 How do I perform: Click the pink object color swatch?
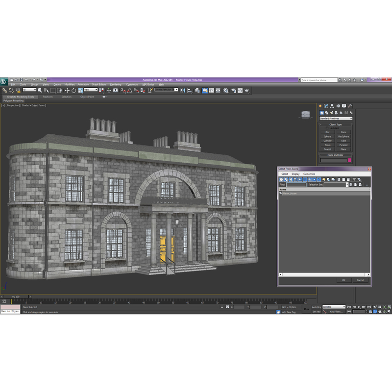click(350, 159)
